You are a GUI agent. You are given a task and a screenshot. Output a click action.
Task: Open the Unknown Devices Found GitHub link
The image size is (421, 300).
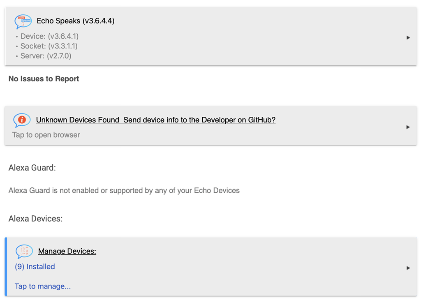tap(155, 120)
